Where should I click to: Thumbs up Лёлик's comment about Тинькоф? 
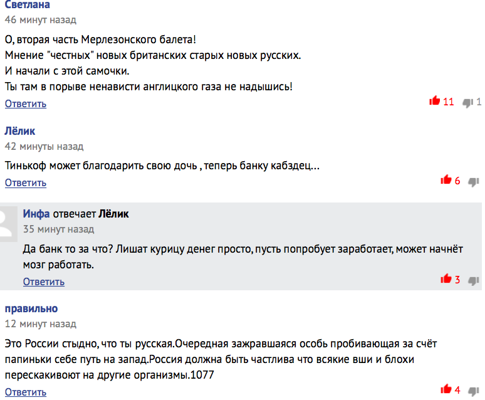446,179
